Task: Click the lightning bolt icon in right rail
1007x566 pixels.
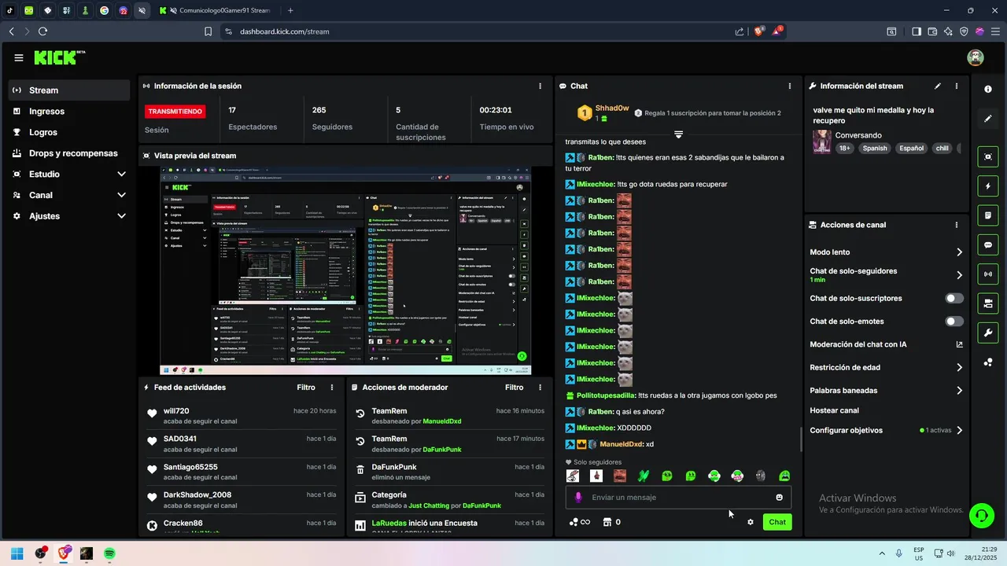Action: click(x=988, y=186)
